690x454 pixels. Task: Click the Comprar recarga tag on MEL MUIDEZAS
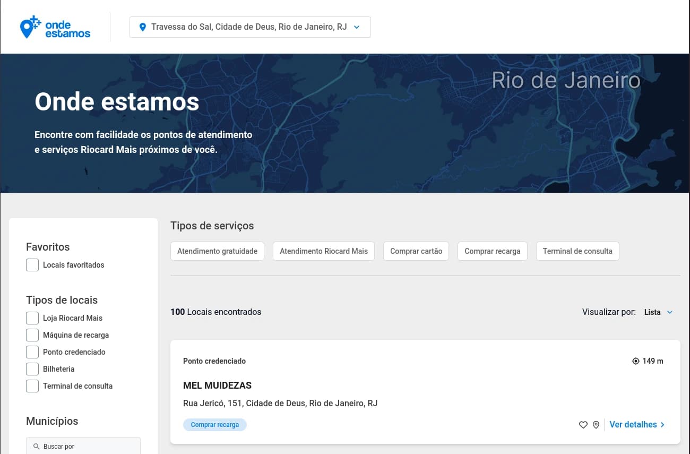click(x=214, y=425)
